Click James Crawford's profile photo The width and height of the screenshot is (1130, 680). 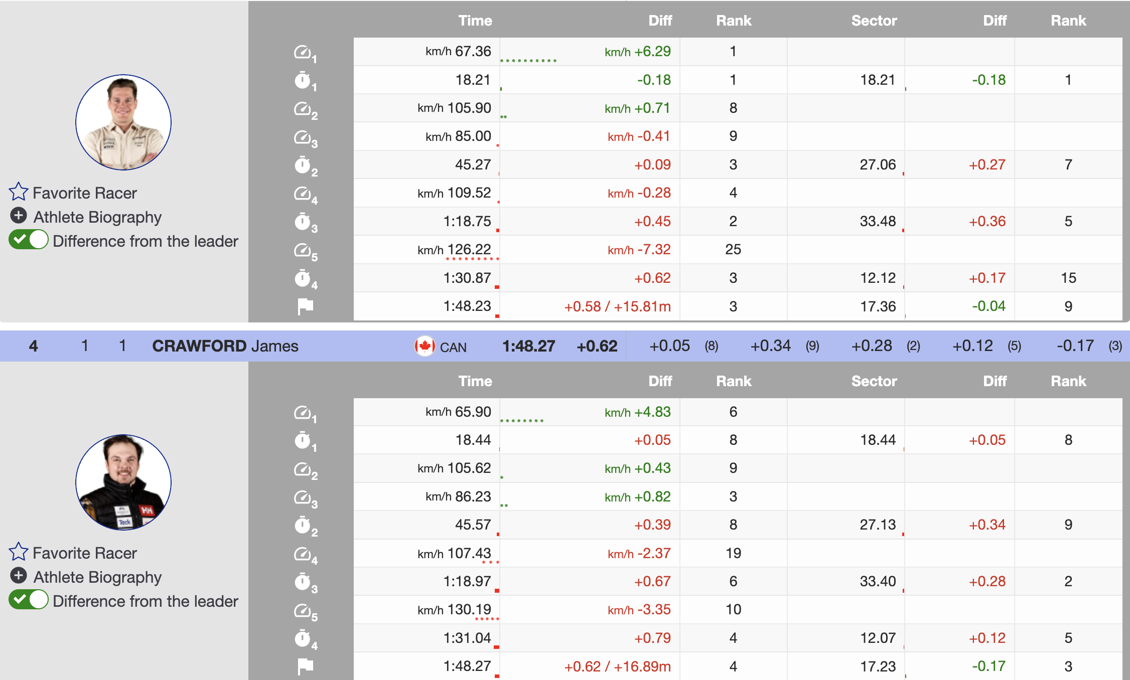[x=123, y=482]
